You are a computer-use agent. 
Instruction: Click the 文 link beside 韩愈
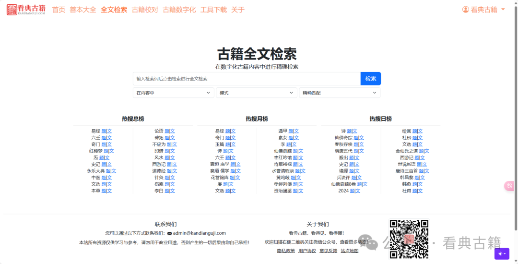coord(420,184)
